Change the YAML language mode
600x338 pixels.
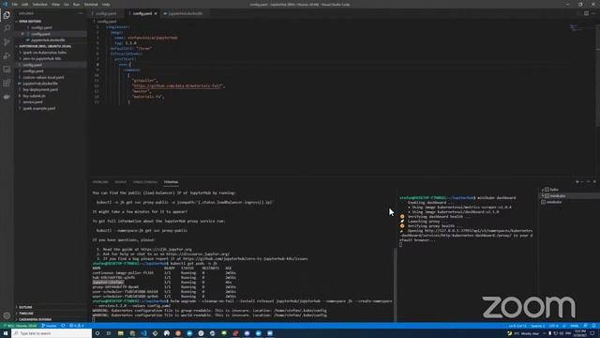(x=575, y=326)
